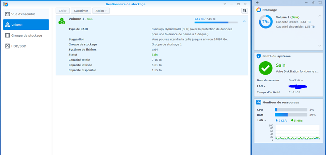Click the Volume 1 title text
Screen dimensions: 326x155
point(76,19)
